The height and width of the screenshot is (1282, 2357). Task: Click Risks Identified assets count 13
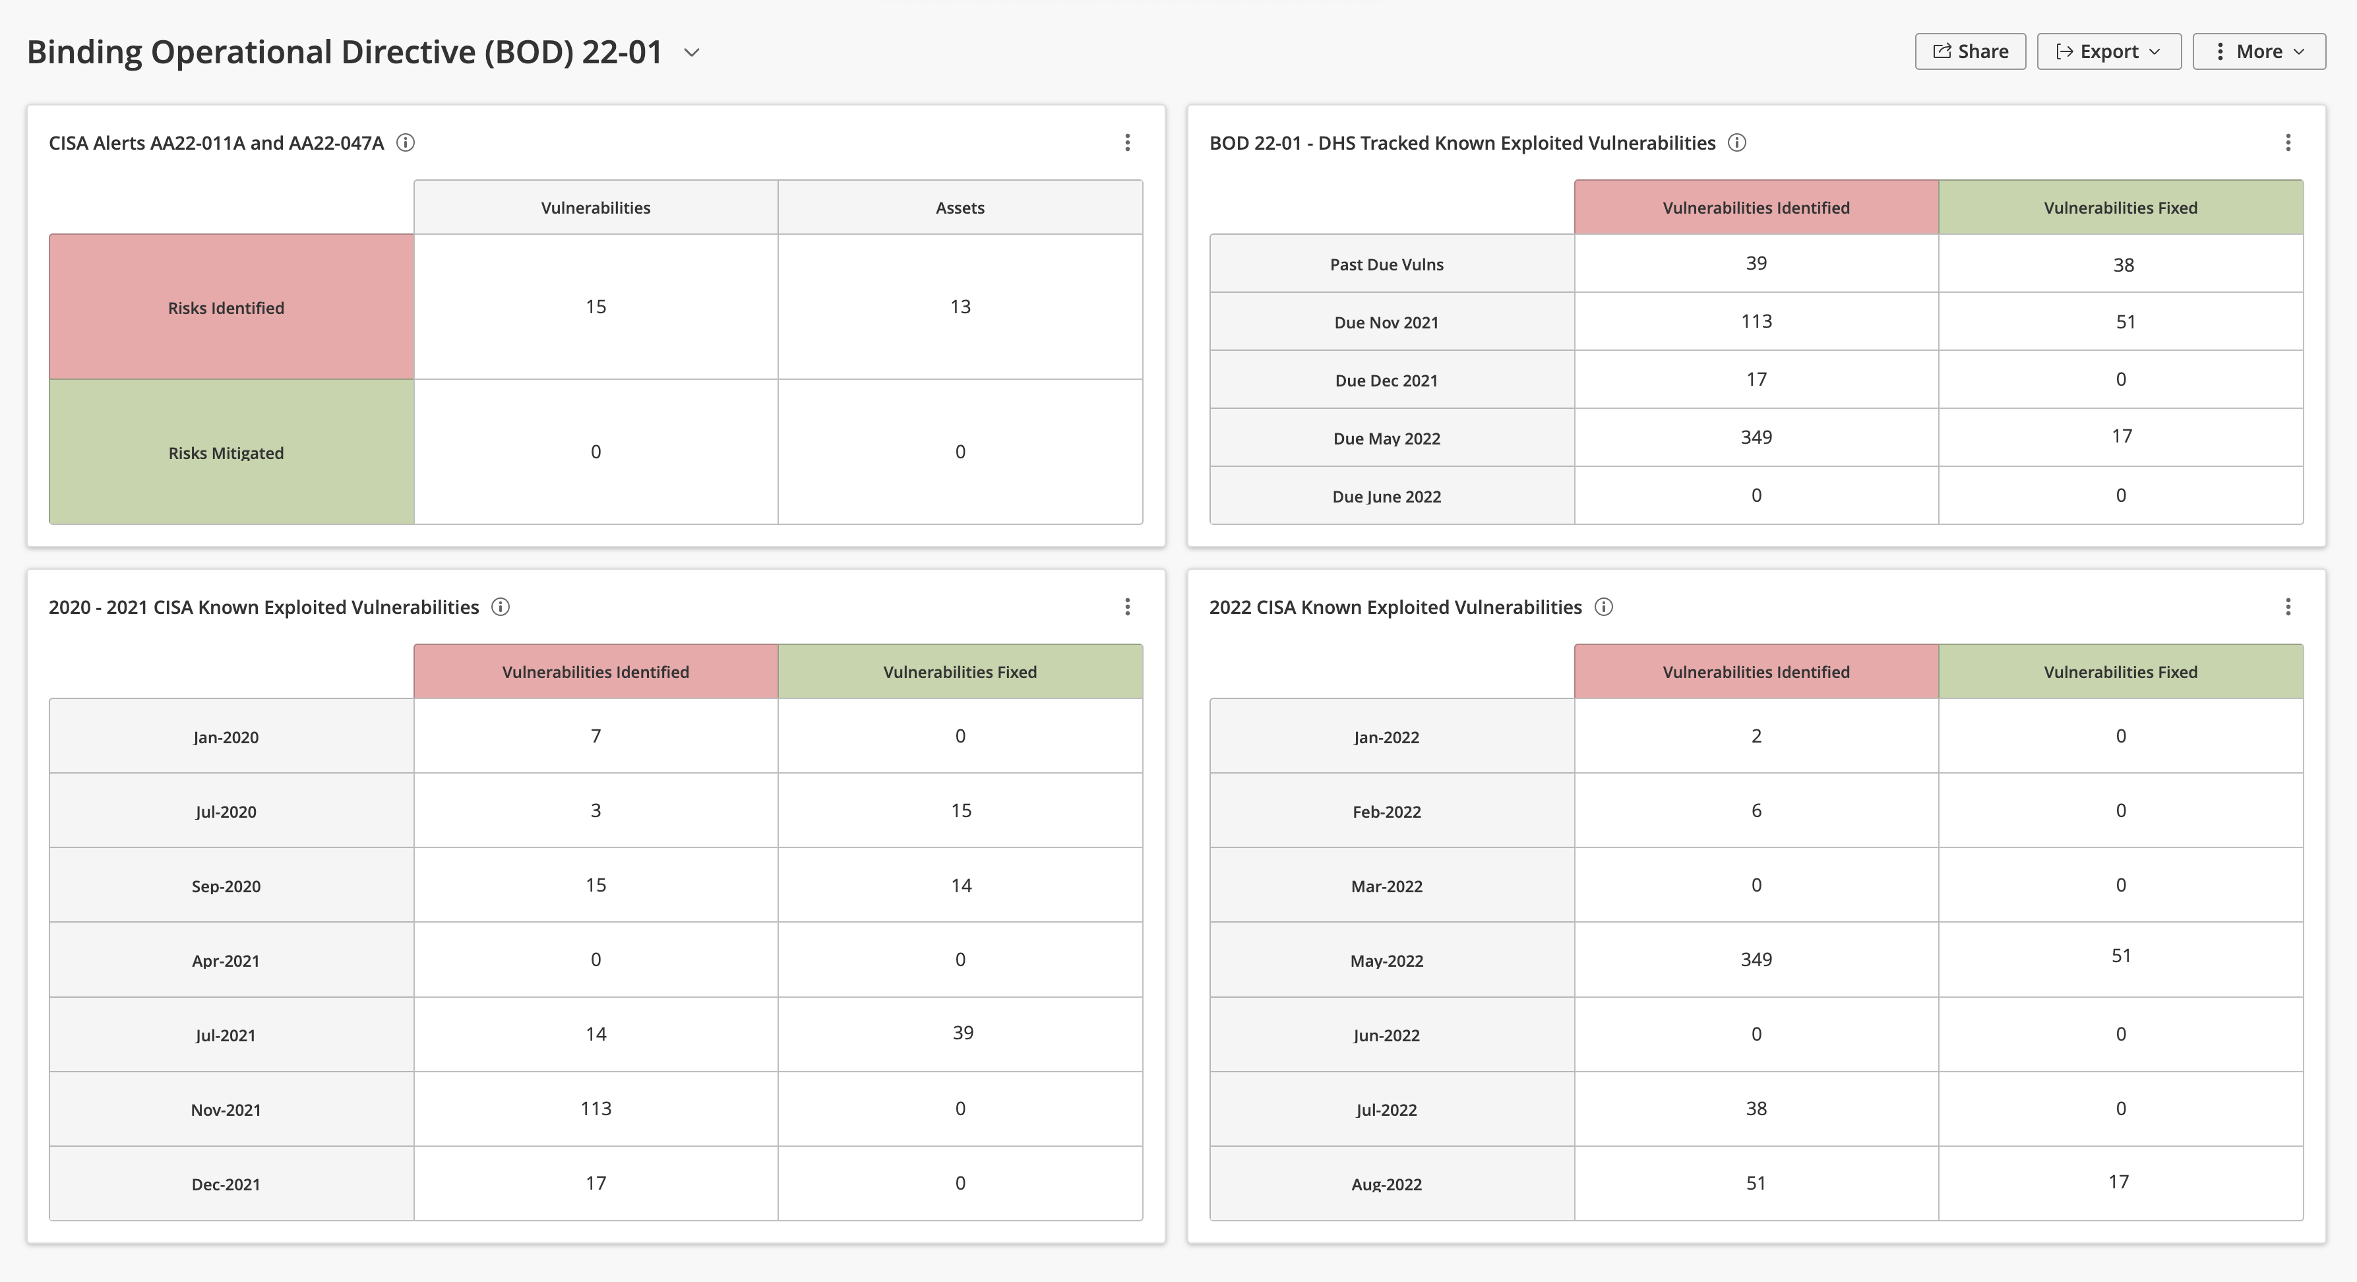coord(960,307)
